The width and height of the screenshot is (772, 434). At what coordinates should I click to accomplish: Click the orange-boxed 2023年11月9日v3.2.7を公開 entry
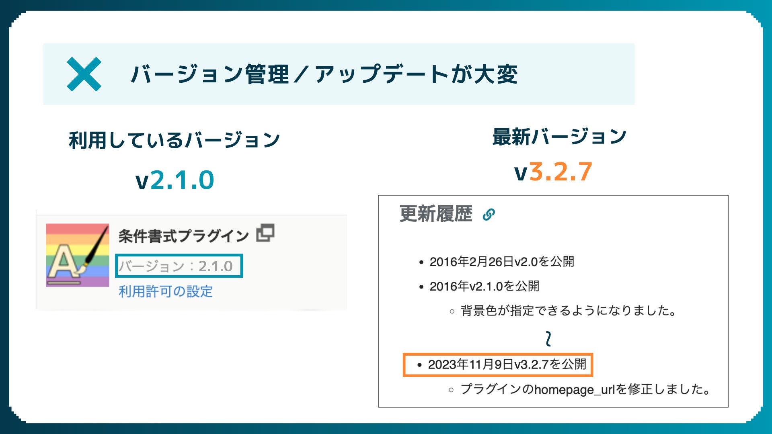[507, 364]
